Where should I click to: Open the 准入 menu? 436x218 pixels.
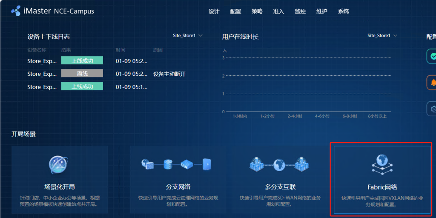pyautogui.click(x=278, y=11)
